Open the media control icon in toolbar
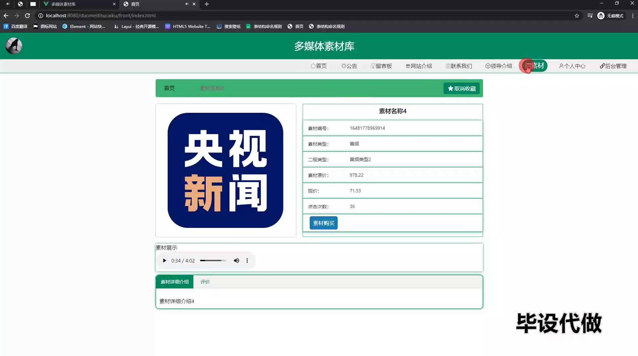 coord(590,16)
